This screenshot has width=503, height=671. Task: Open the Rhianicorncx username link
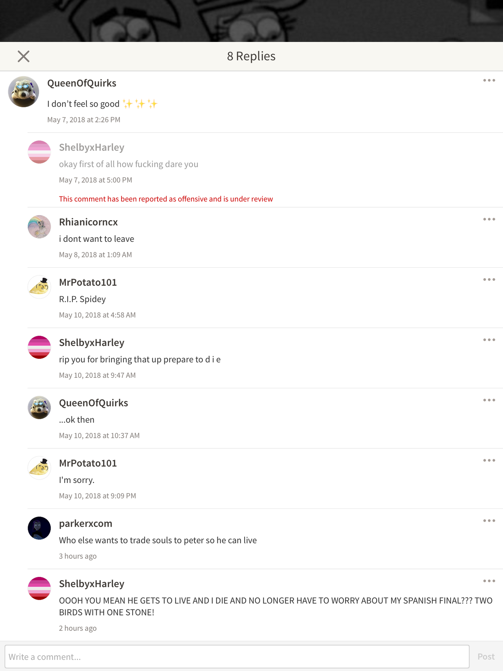tap(88, 222)
